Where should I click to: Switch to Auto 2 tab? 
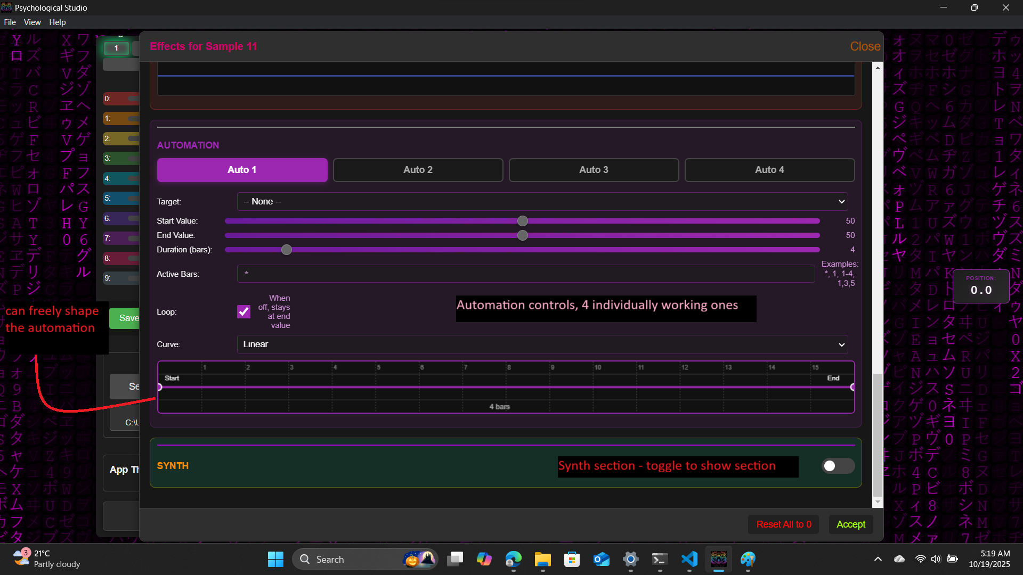click(x=418, y=170)
